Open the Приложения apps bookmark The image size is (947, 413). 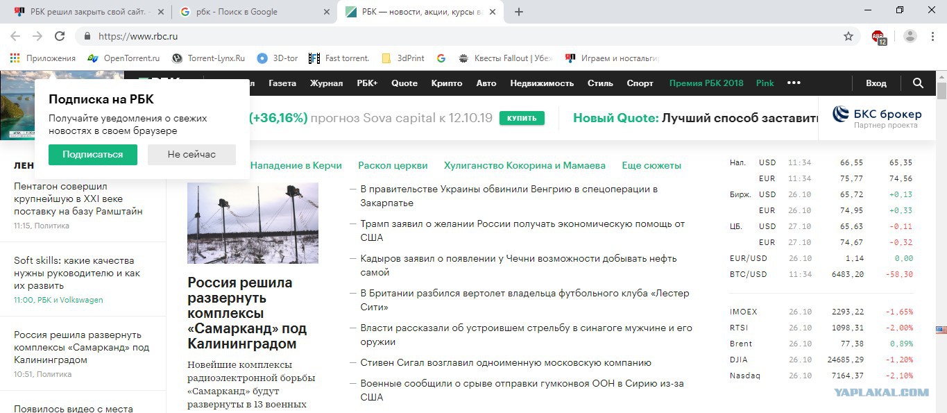(44, 58)
